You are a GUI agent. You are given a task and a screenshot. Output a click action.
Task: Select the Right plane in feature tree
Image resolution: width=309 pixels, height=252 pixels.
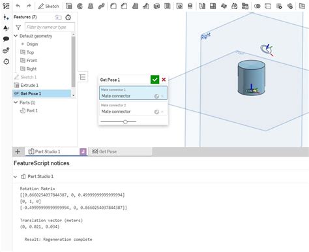pyautogui.click(x=29, y=69)
